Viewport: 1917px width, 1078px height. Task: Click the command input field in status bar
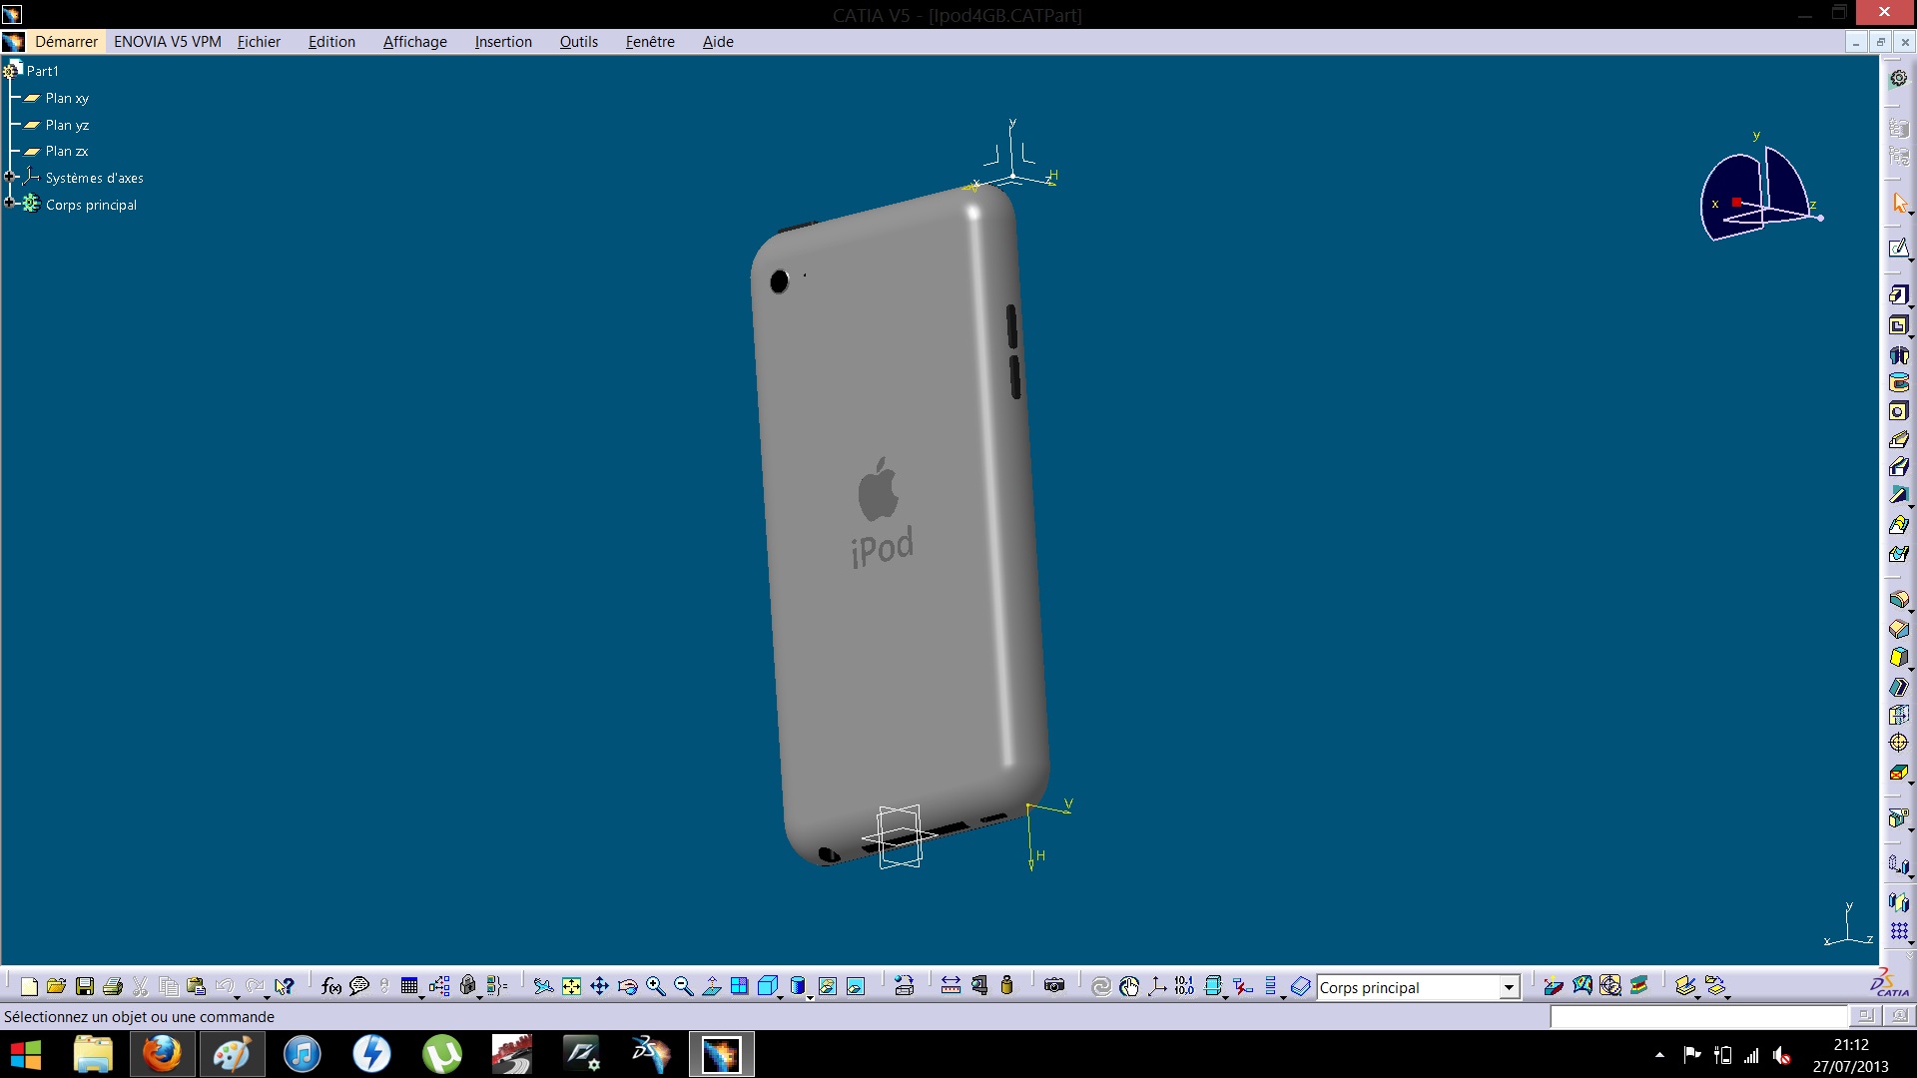tap(1699, 1016)
